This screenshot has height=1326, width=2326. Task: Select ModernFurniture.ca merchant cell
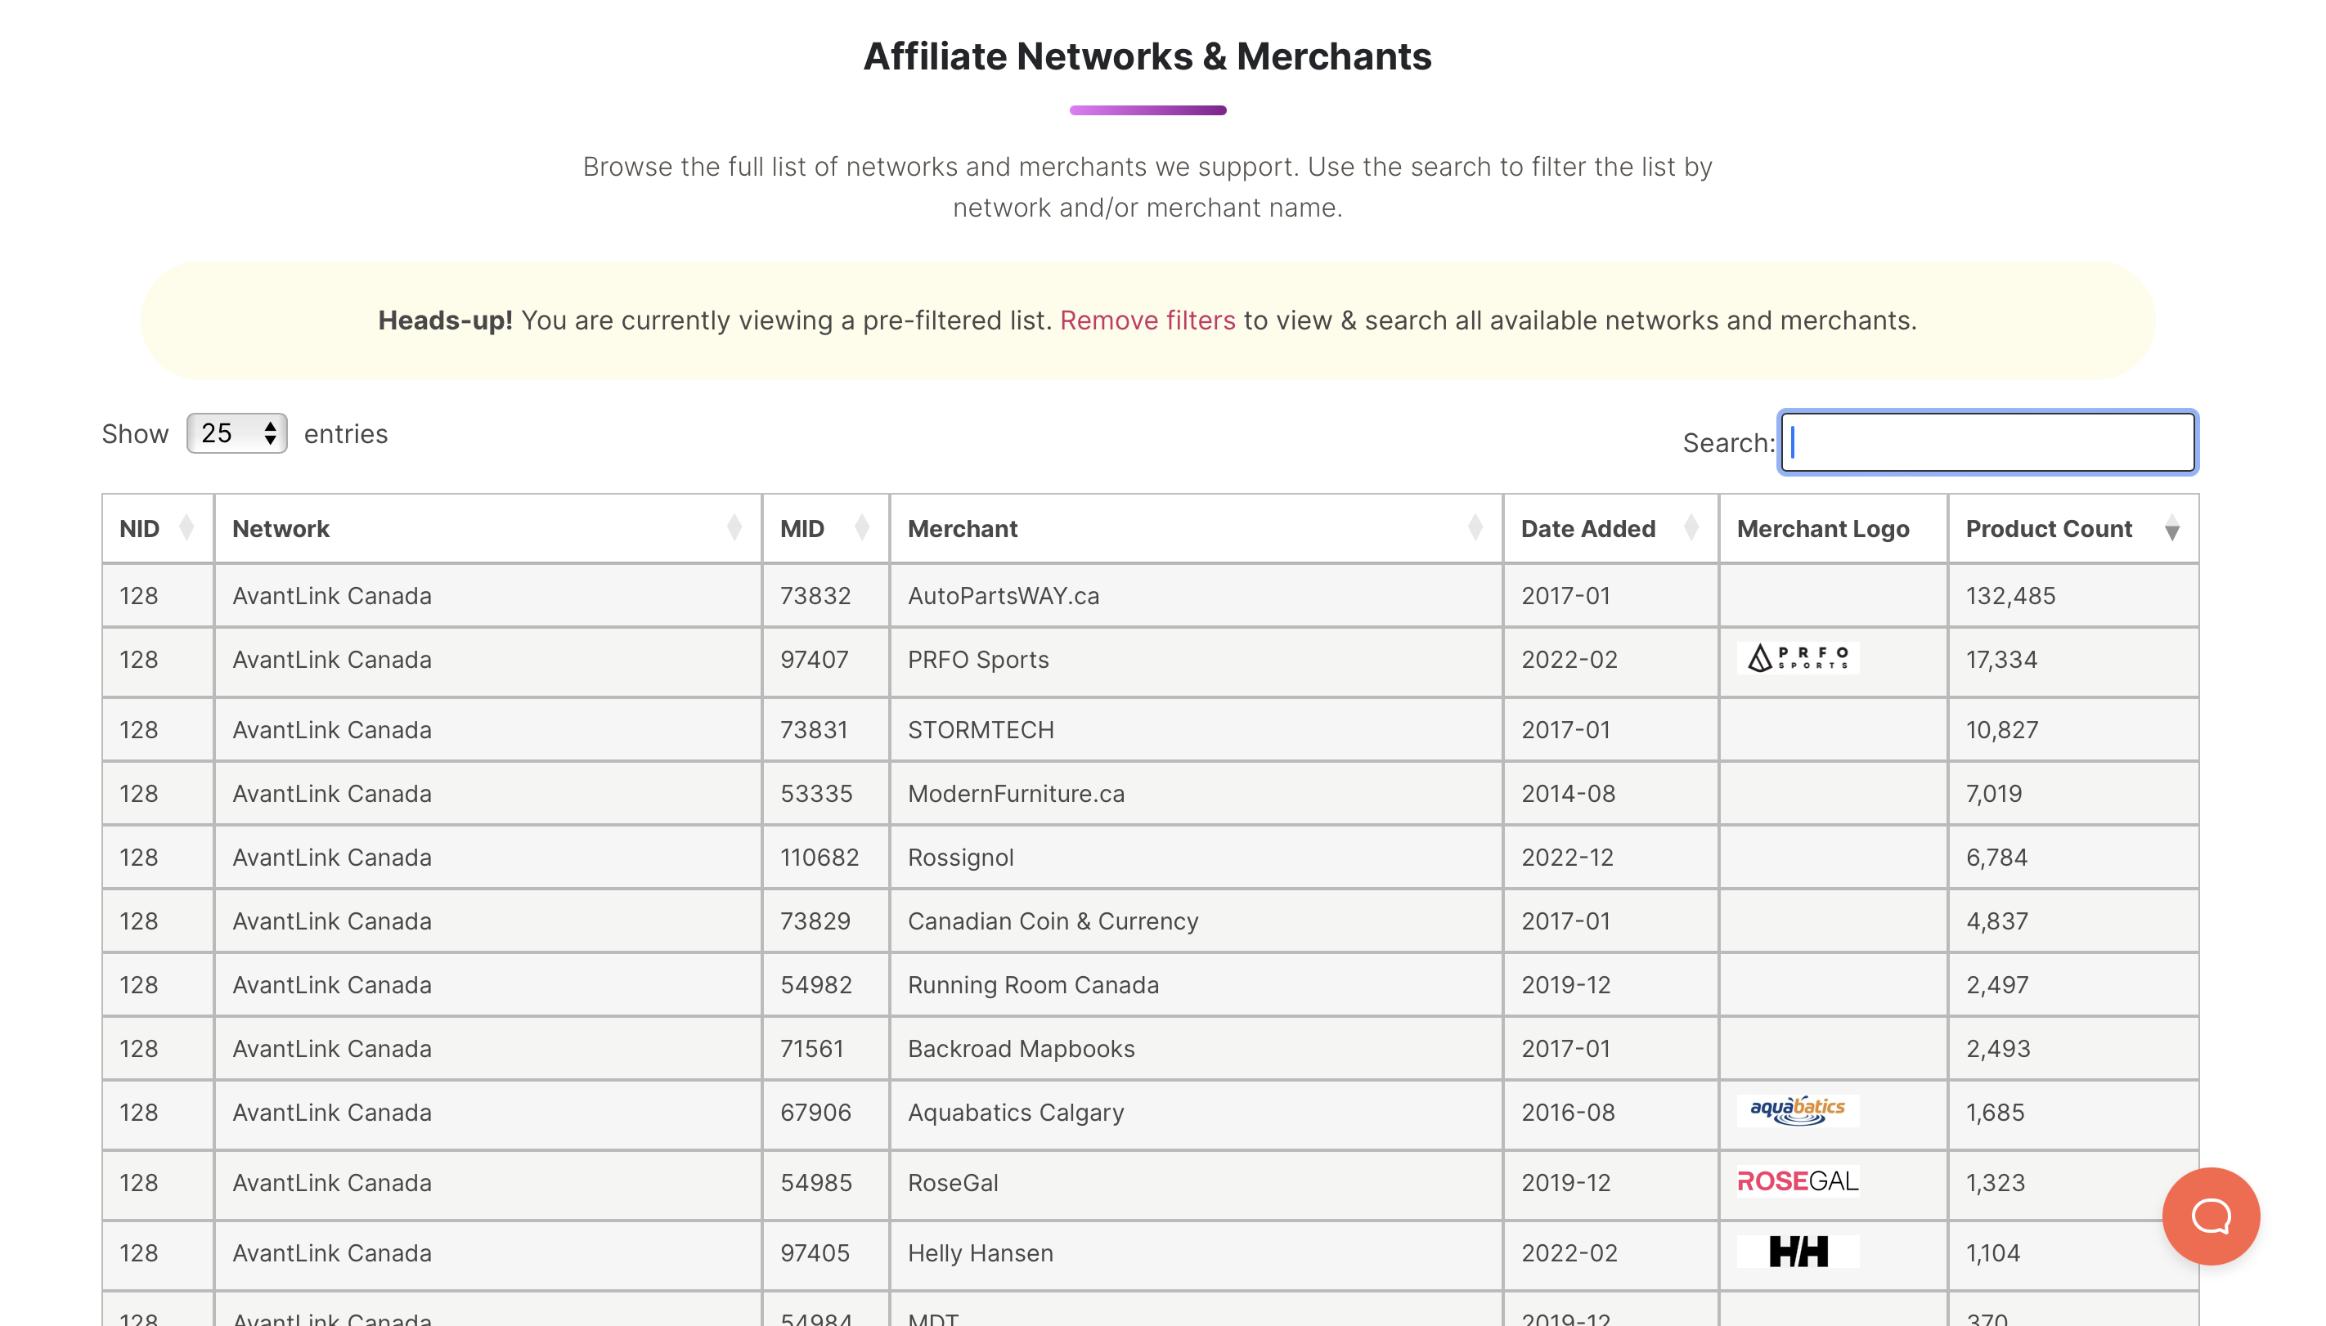click(x=1196, y=793)
